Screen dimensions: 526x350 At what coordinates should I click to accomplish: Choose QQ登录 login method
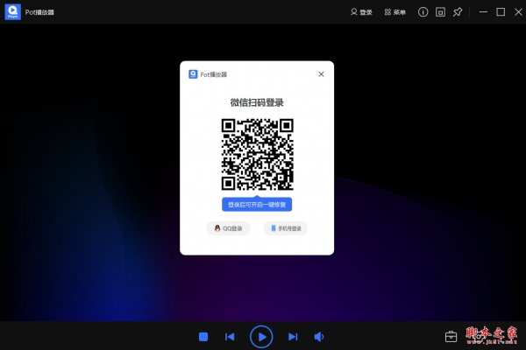pyautogui.click(x=228, y=228)
